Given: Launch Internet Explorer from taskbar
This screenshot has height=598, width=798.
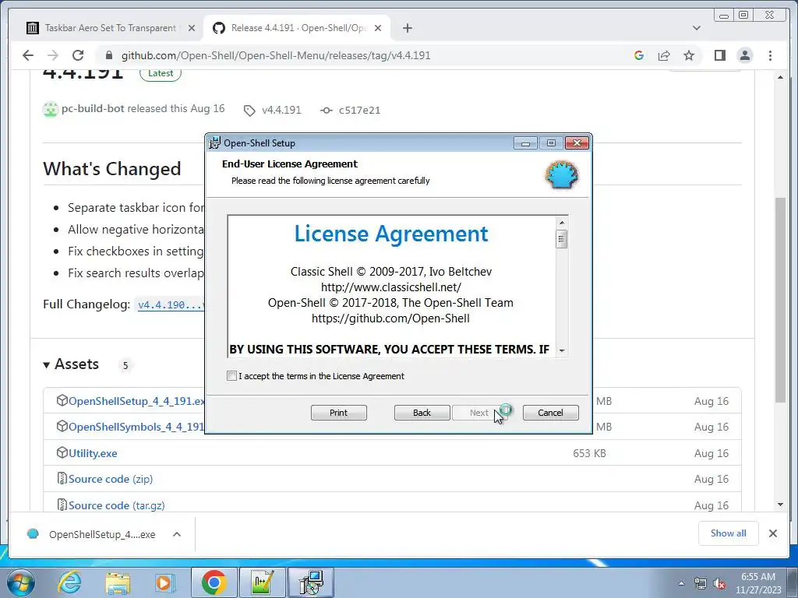Looking at the screenshot, I should [69, 582].
